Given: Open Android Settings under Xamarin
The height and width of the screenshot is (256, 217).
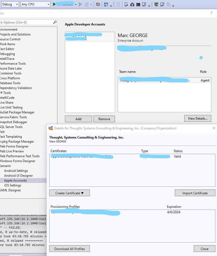Looking at the screenshot, I should coord(16,170).
